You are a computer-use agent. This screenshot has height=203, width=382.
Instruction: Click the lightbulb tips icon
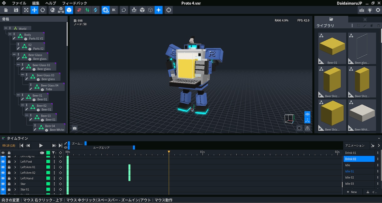point(370,10)
